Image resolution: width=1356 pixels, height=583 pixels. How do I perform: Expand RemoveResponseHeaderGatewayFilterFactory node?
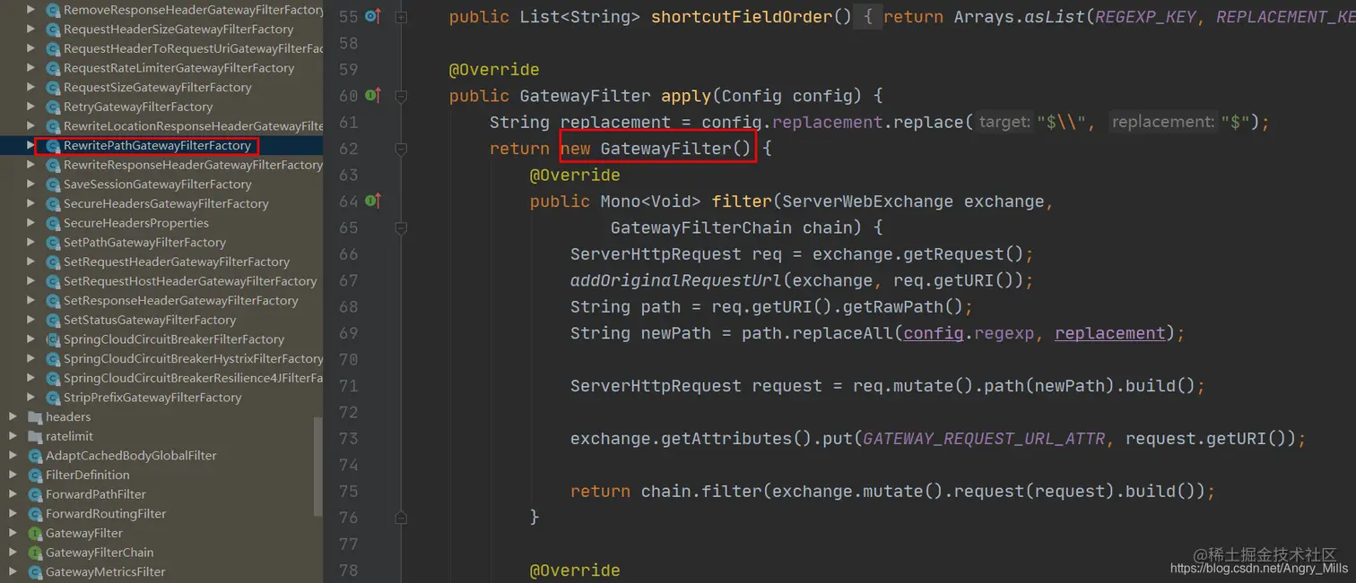pos(32,10)
